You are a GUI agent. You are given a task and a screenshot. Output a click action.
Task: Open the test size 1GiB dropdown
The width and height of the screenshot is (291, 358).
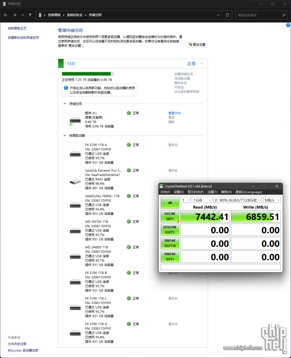click(202, 200)
